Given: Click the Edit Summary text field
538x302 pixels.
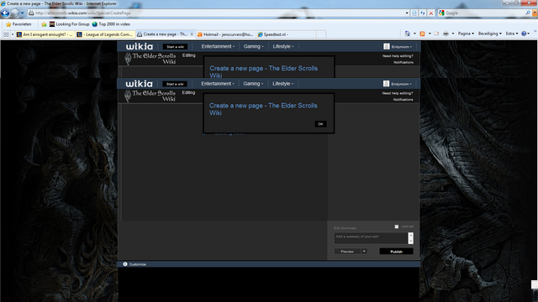Looking at the screenshot, I should [x=371, y=238].
